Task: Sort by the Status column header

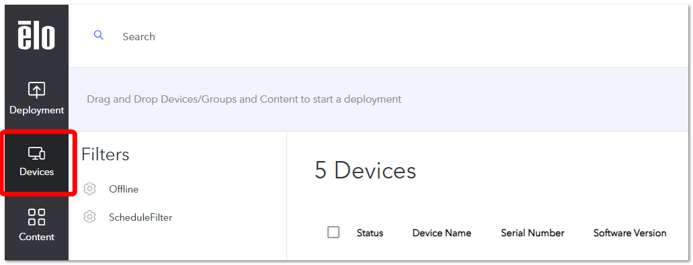Action: (370, 233)
